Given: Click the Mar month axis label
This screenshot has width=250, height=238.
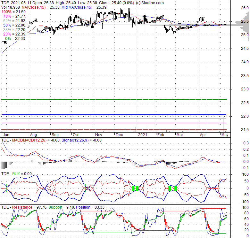Looking at the screenshot, I should [180, 135].
